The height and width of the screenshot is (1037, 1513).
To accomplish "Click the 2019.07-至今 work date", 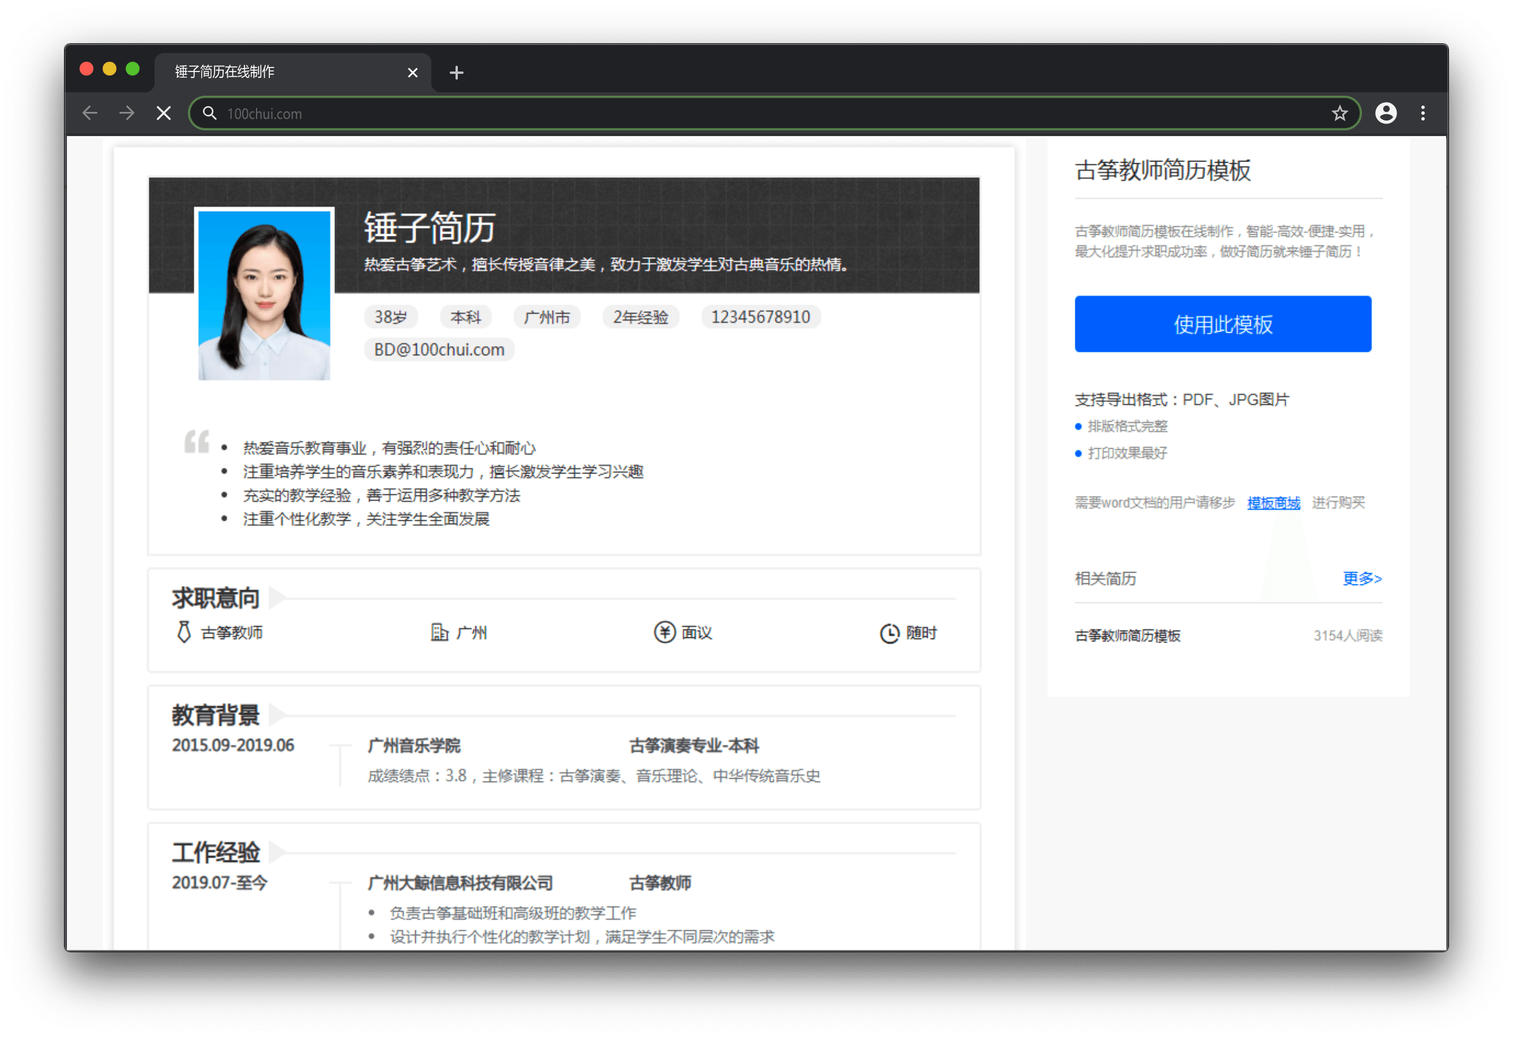I will tap(220, 882).
